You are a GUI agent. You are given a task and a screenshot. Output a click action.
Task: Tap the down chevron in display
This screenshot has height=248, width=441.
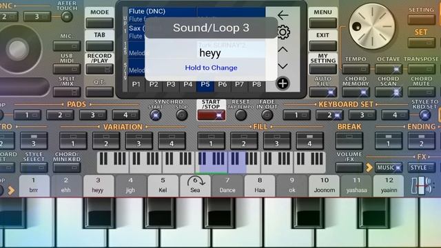coord(283,66)
